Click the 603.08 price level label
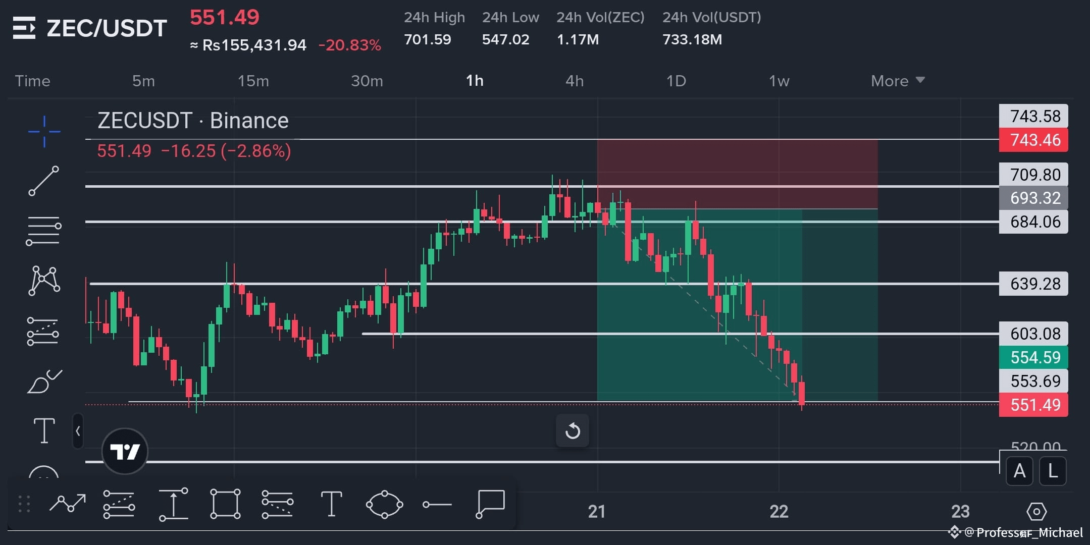This screenshot has width=1090, height=545. tap(1033, 334)
